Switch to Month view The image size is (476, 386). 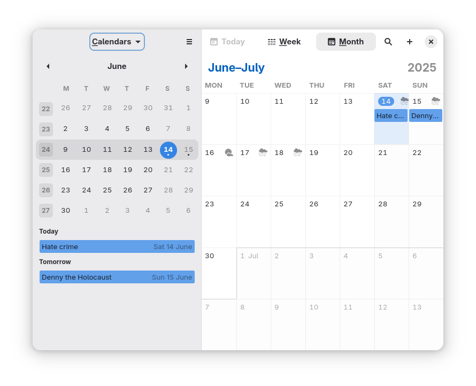point(346,42)
